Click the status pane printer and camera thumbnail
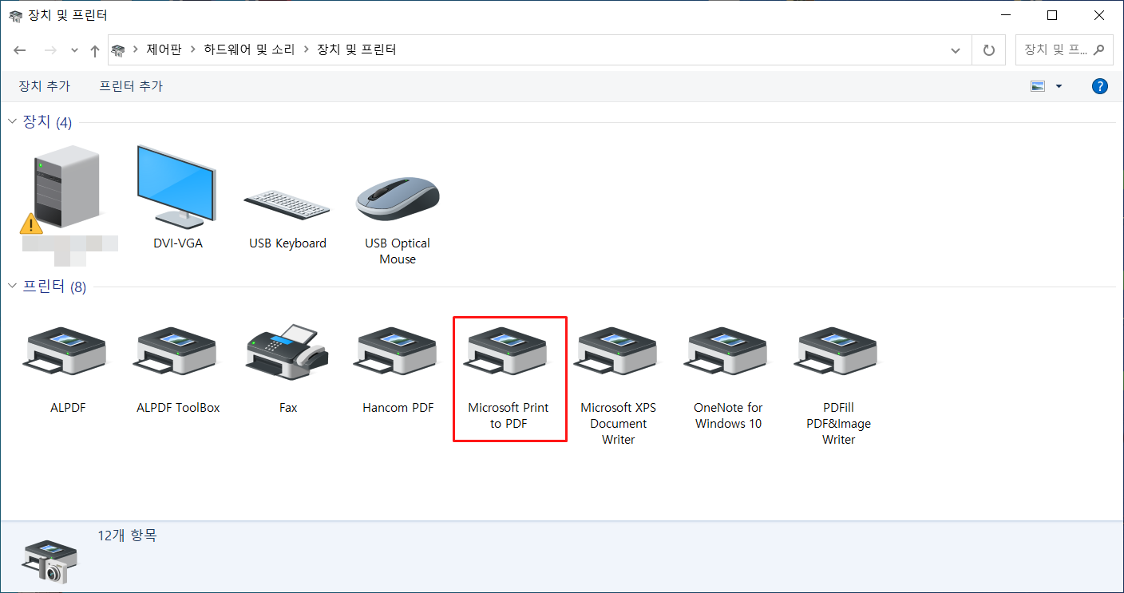The image size is (1124, 593). pos(51,563)
